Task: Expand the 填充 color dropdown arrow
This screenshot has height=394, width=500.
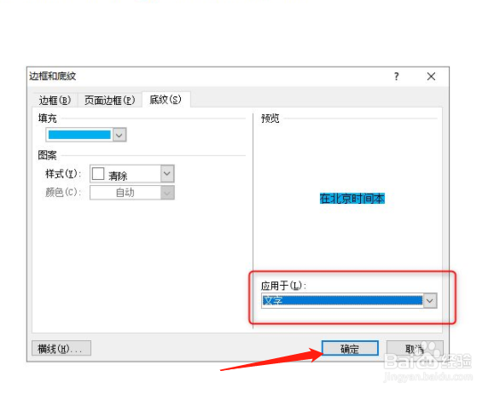Action: (x=119, y=135)
